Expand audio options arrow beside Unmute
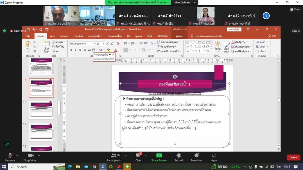The image size is (303, 170). click(x=17, y=155)
